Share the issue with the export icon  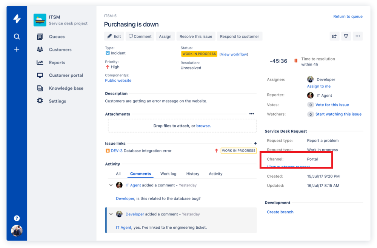334,36
